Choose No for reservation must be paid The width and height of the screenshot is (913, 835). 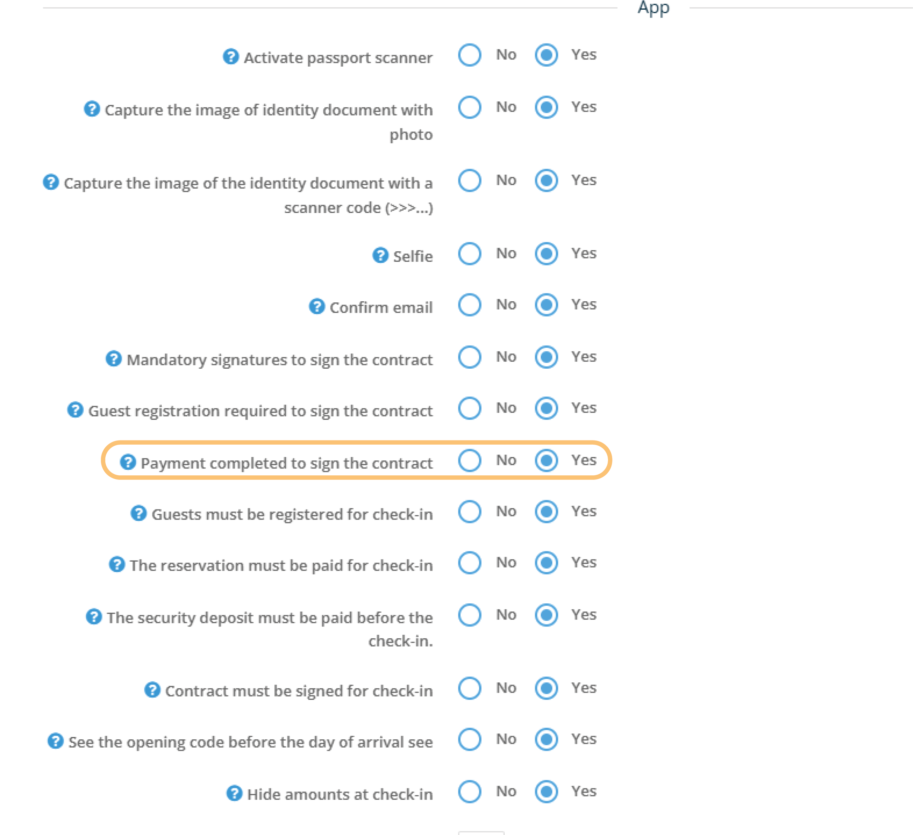469,563
